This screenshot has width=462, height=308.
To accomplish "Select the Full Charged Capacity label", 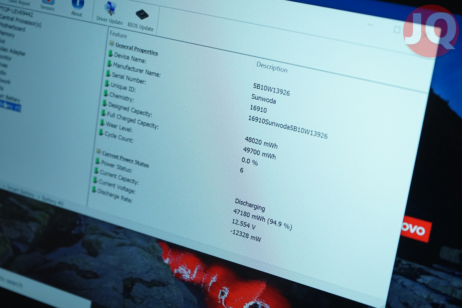I will click(x=132, y=120).
